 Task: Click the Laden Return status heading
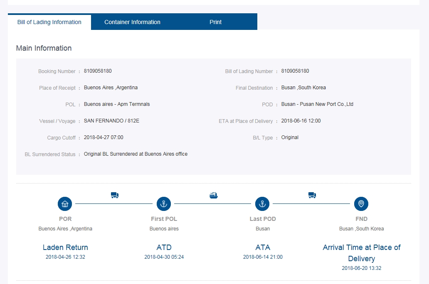65,247
